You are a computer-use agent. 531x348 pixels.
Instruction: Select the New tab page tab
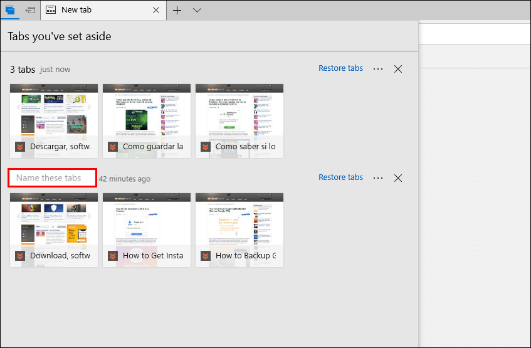103,10
